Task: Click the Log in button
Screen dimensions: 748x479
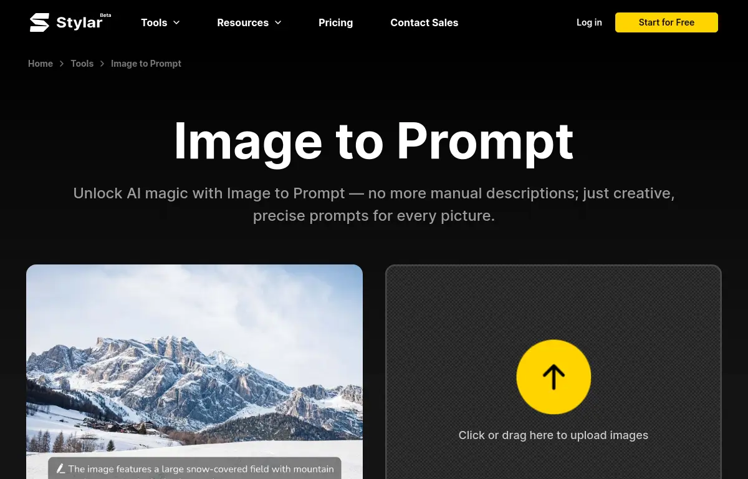Action: tap(589, 22)
